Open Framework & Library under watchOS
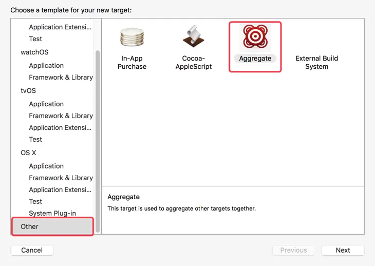 [61, 77]
